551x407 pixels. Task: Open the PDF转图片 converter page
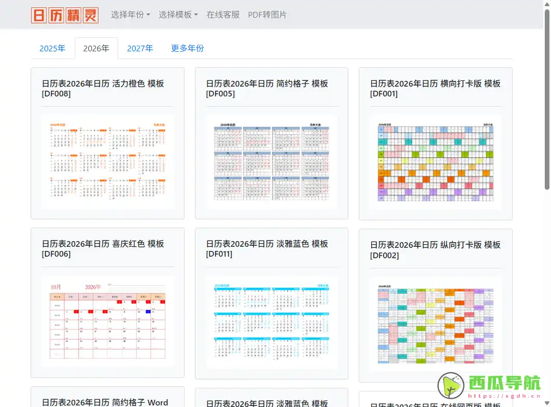coord(267,15)
